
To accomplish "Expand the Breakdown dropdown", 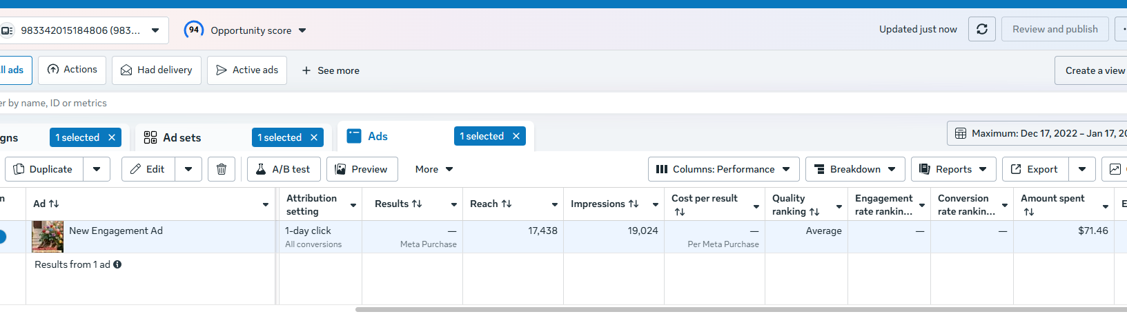I will pos(855,169).
